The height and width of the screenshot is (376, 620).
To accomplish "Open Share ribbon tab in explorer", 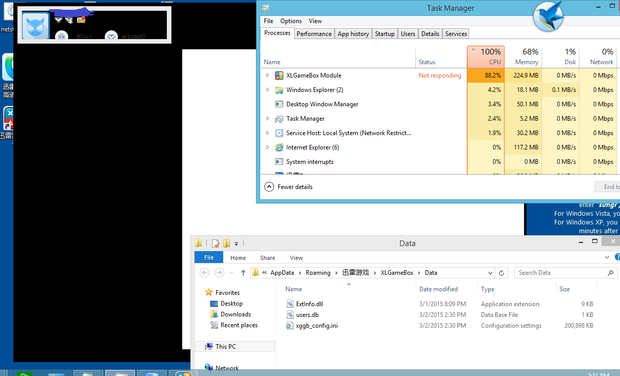I will (267, 258).
